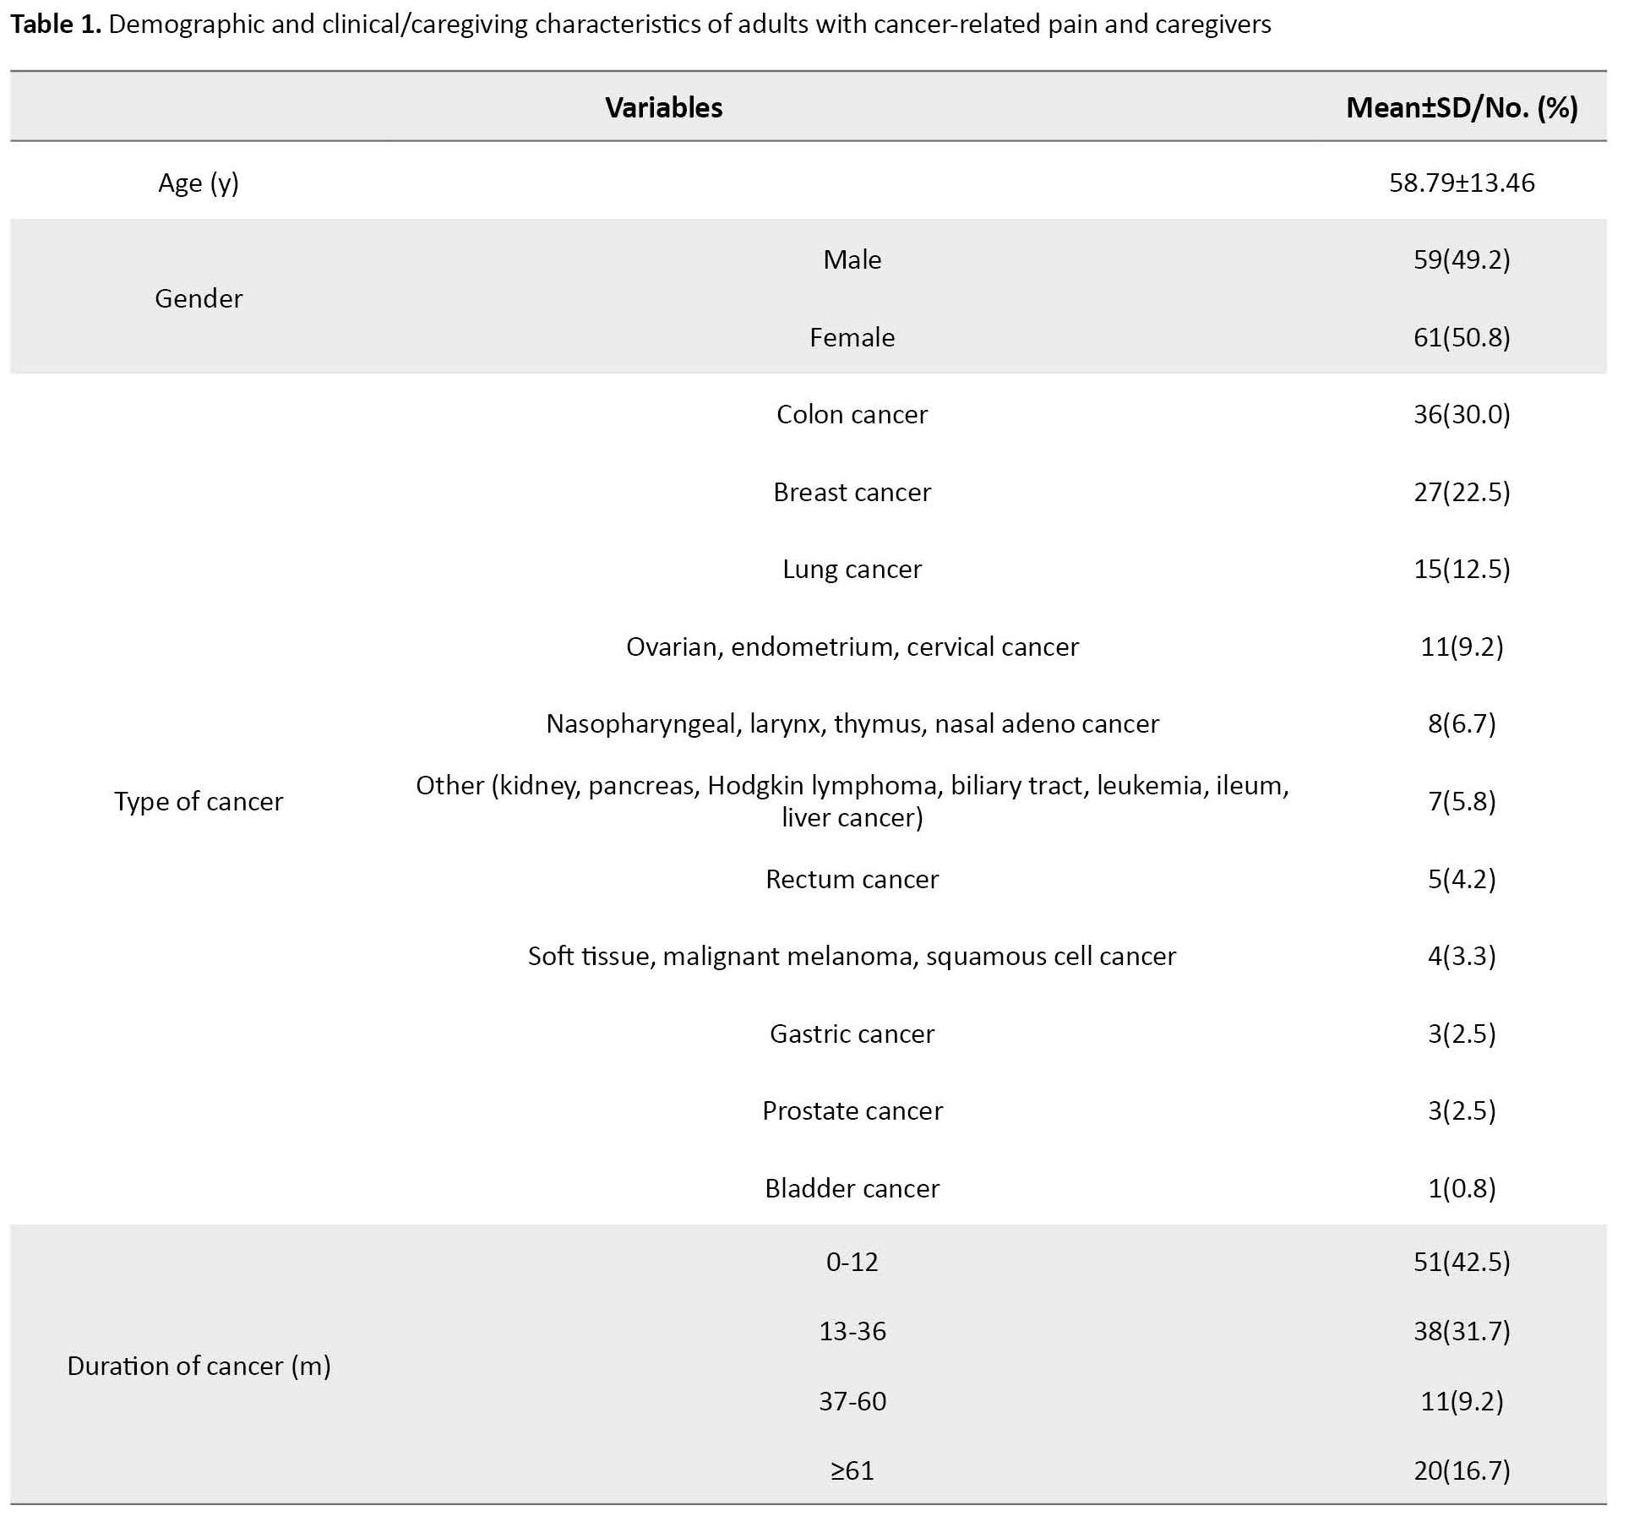Click the Bladder cancer cell
This screenshot has height=1522, width=1634.
[852, 1188]
